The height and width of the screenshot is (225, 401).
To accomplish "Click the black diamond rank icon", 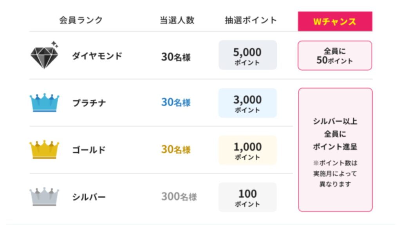I will click(44, 55).
